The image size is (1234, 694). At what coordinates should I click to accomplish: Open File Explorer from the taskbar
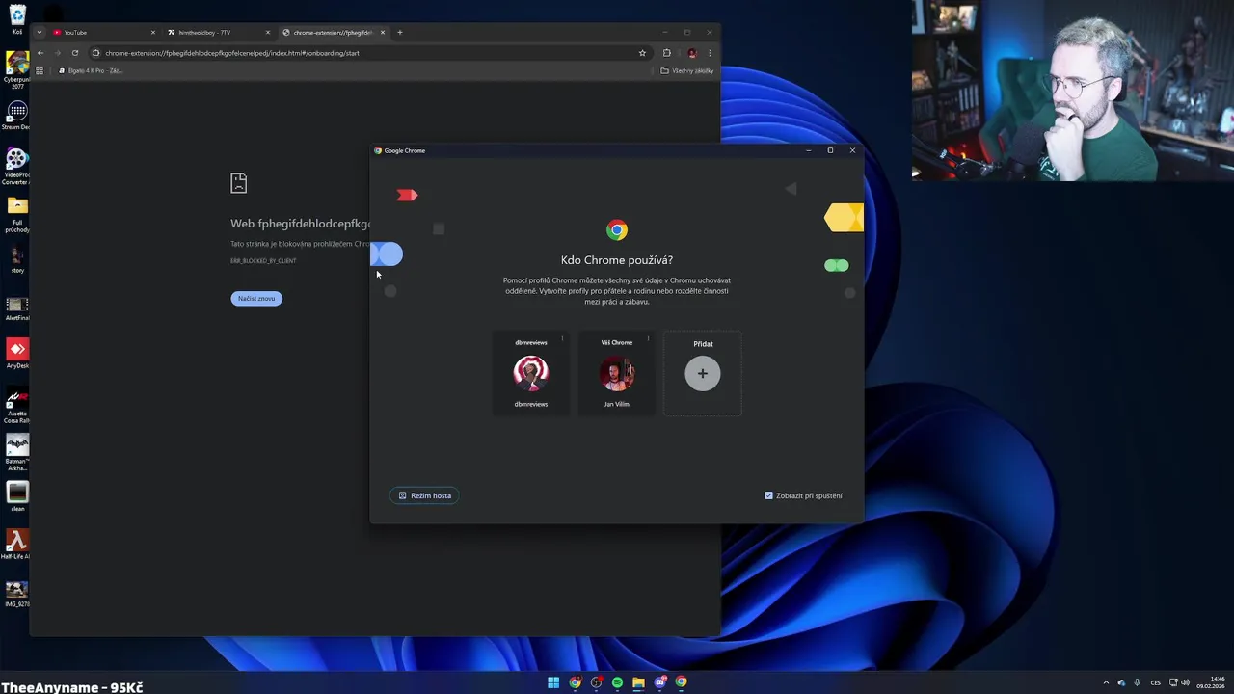[638, 682]
